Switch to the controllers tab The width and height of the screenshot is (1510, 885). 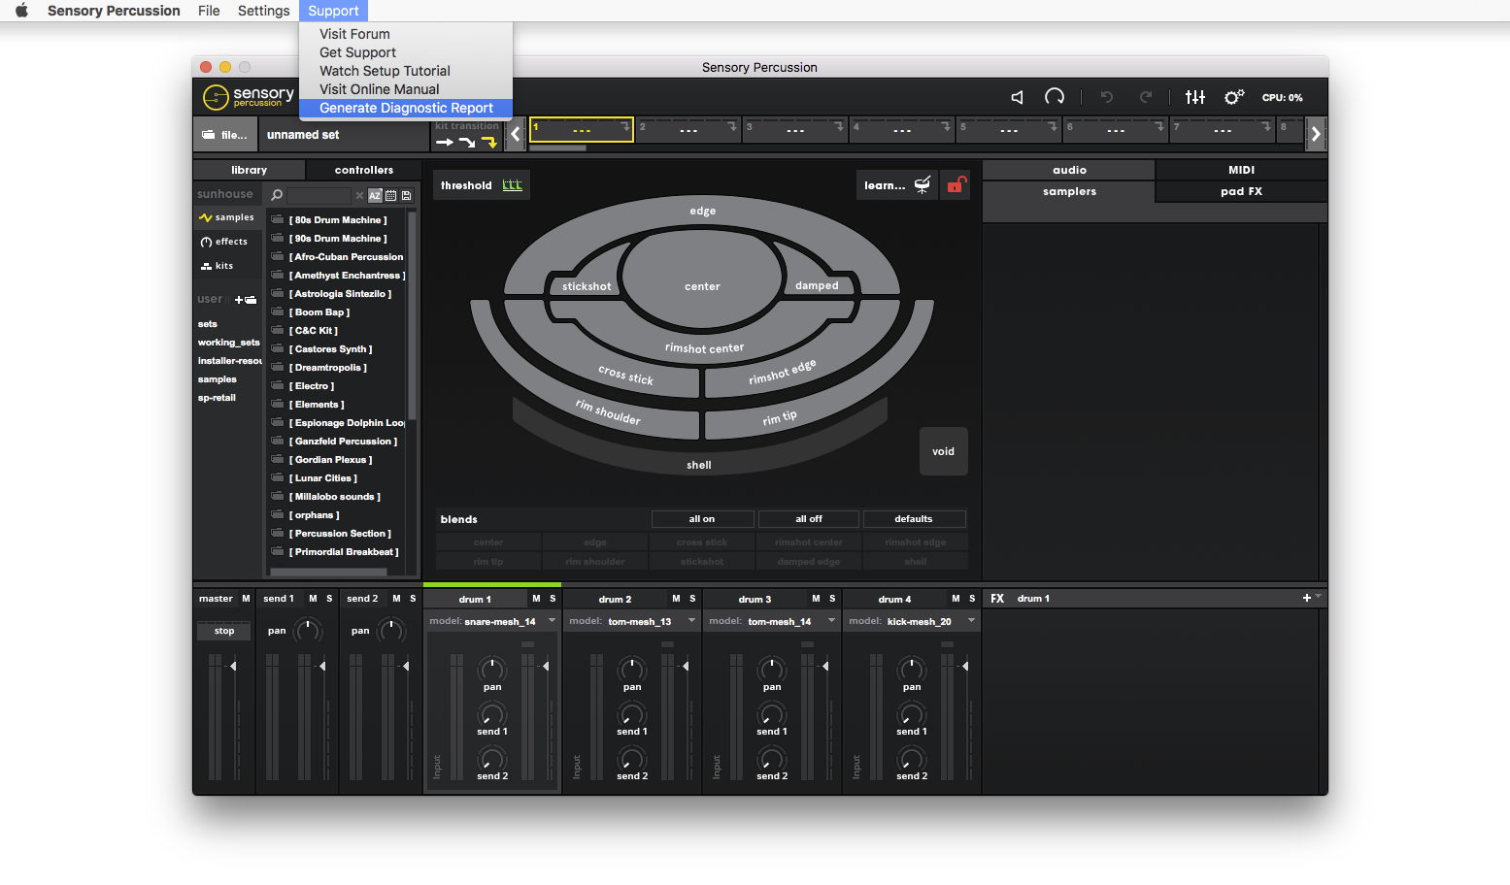click(x=364, y=170)
